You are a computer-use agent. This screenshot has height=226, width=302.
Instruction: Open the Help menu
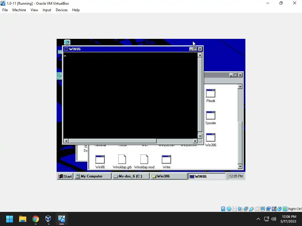pyautogui.click(x=76, y=10)
